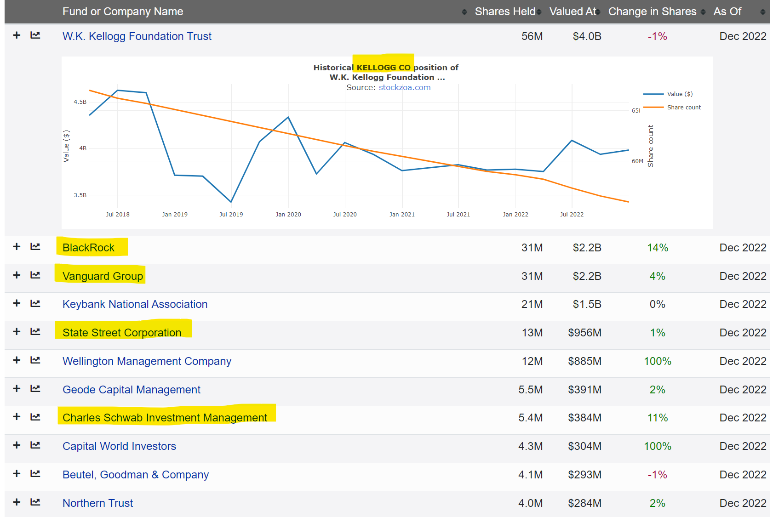Select BlackRock 14% change value
Image resolution: width=773 pixels, height=517 pixels.
tap(658, 248)
